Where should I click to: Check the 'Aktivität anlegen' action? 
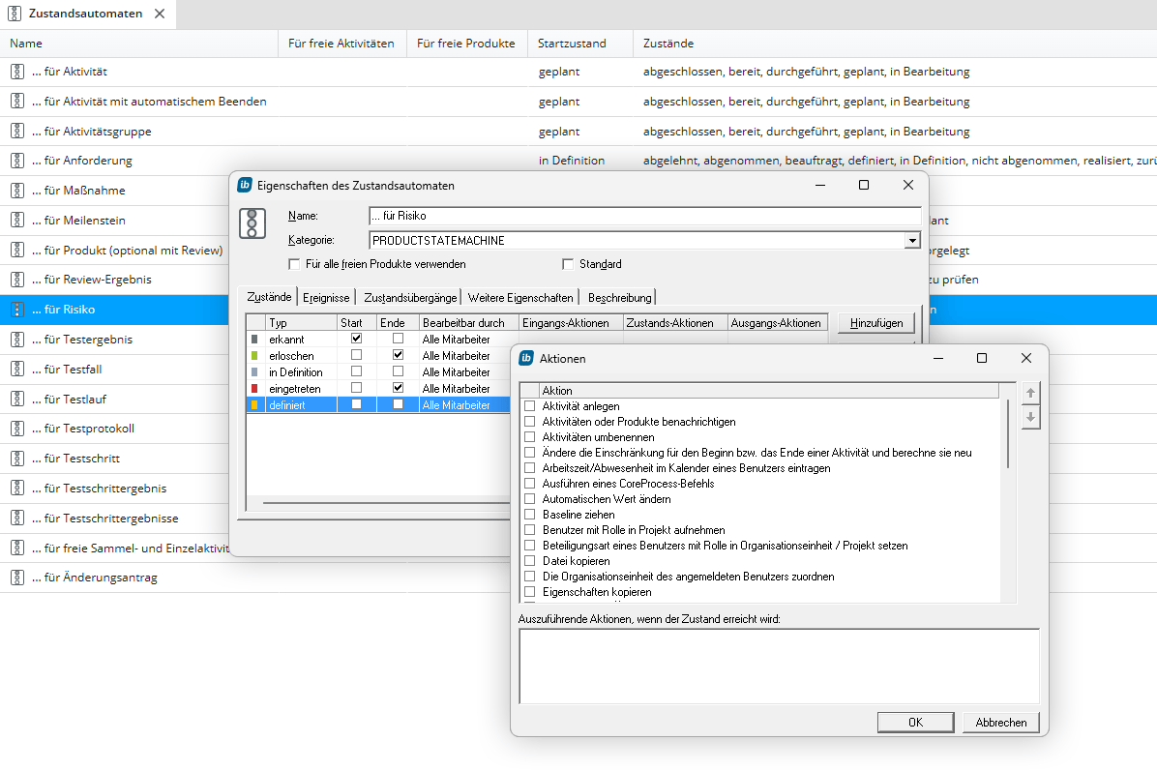(529, 406)
